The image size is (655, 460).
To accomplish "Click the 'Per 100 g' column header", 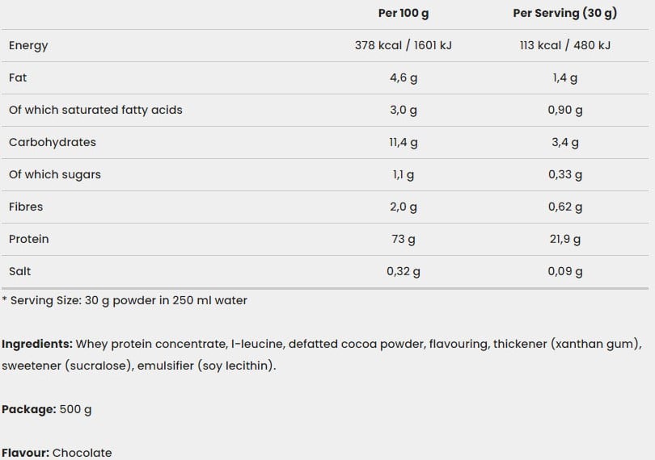I will (404, 14).
